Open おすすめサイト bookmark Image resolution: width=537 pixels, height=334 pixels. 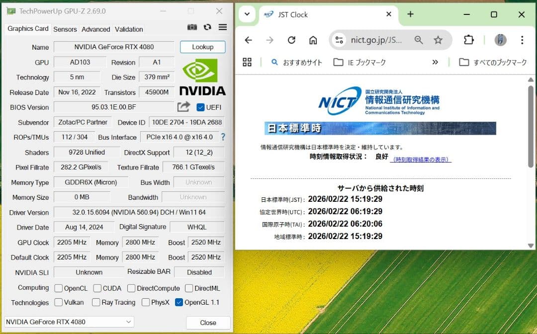tap(296, 62)
